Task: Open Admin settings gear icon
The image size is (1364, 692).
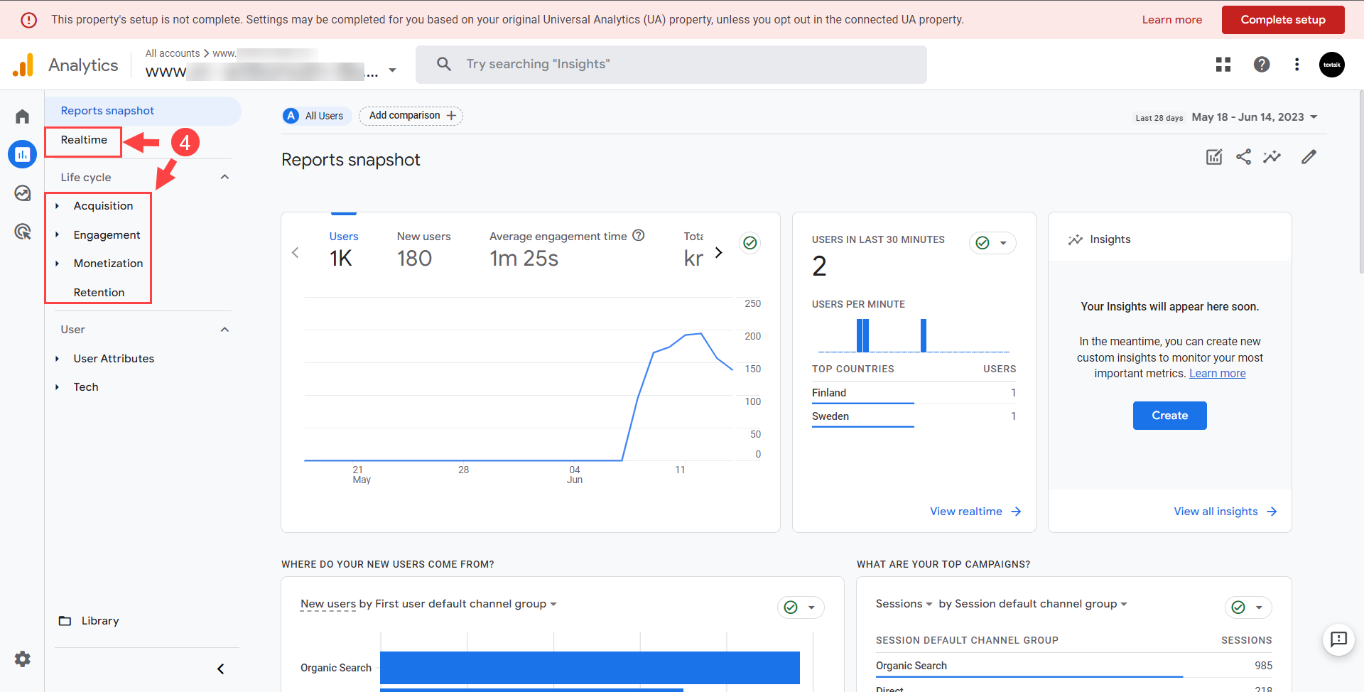Action: tap(23, 659)
